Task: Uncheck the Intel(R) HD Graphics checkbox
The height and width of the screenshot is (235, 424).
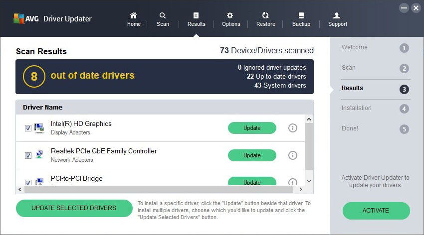Action: click(x=28, y=128)
